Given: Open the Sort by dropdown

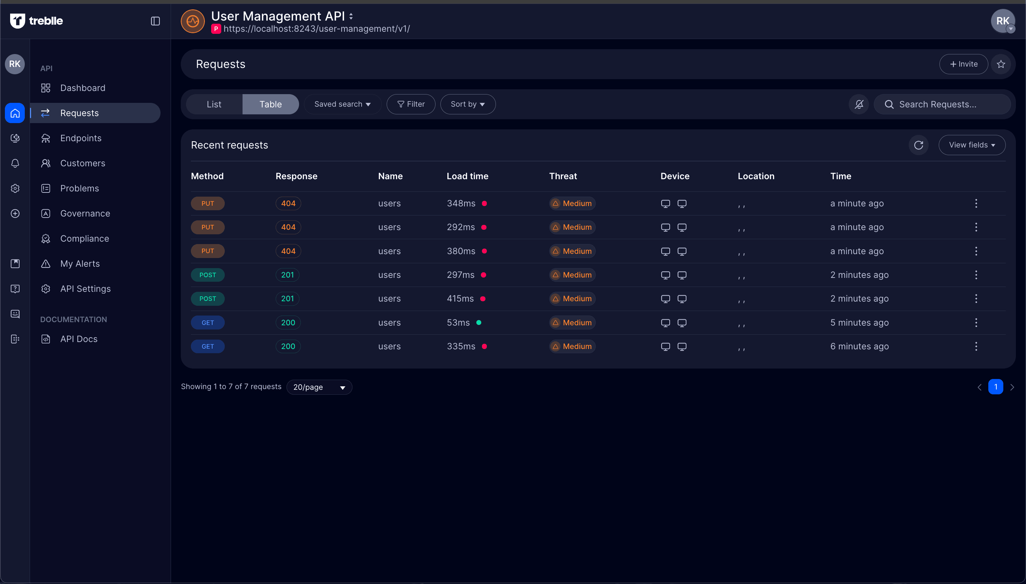Looking at the screenshot, I should (467, 104).
